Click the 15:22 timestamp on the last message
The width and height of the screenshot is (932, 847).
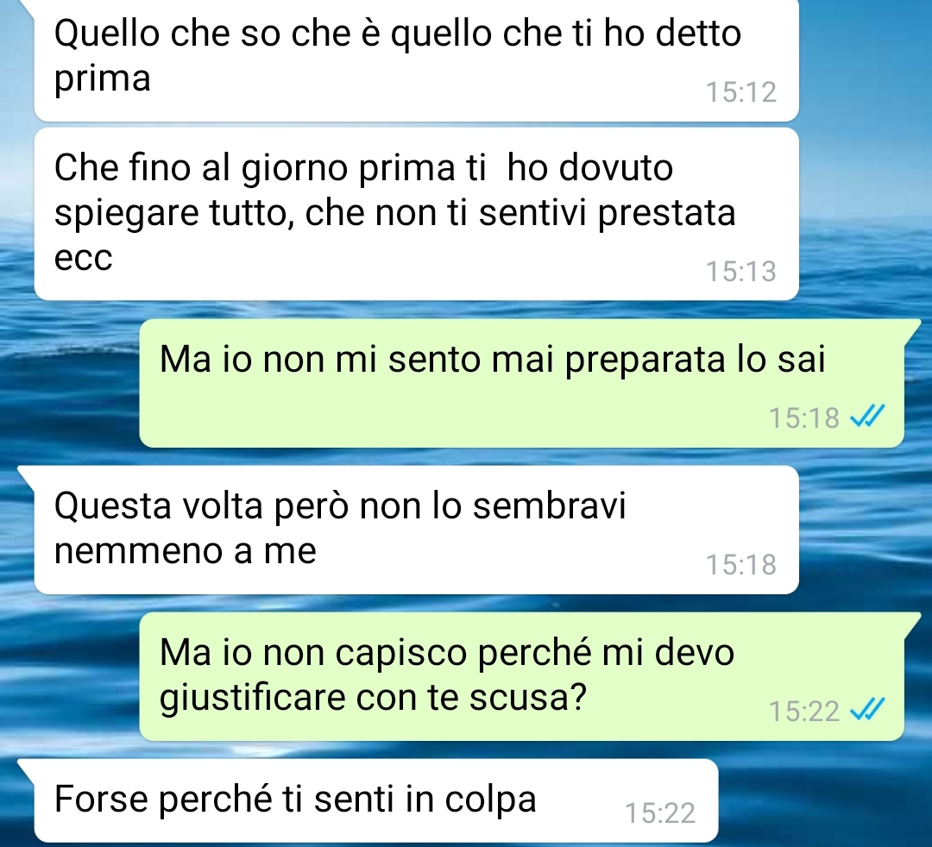pyautogui.click(x=660, y=813)
